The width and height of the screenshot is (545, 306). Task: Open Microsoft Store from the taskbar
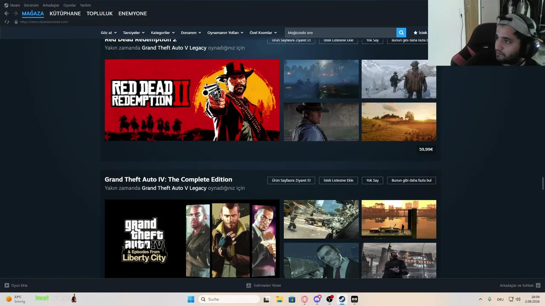292,299
